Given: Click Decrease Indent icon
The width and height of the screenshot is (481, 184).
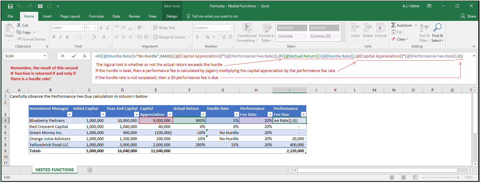Looking at the screenshot, I should (x=140, y=37).
